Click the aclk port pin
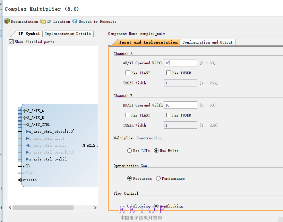This screenshot has width=283, height=222. [x=20, y=166]
